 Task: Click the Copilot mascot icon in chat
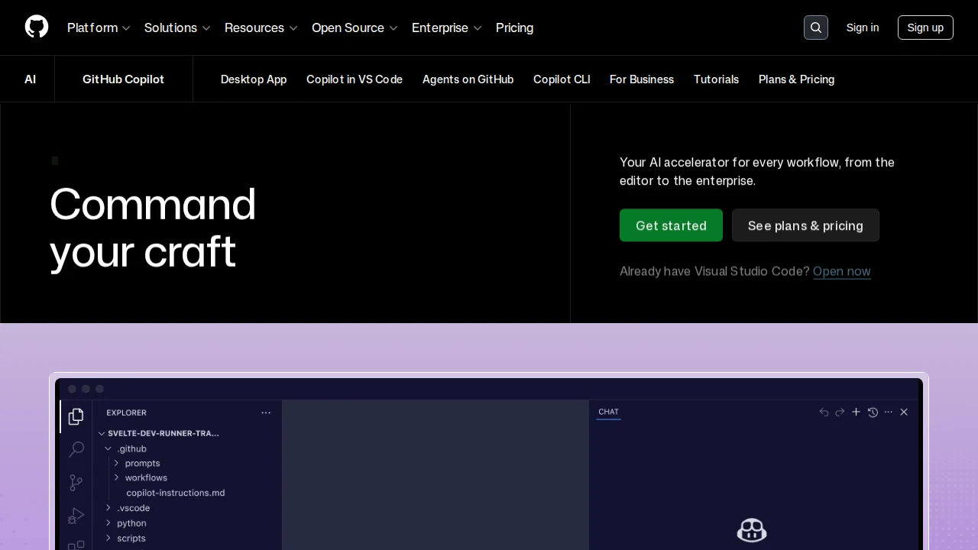tap(752, 530)
